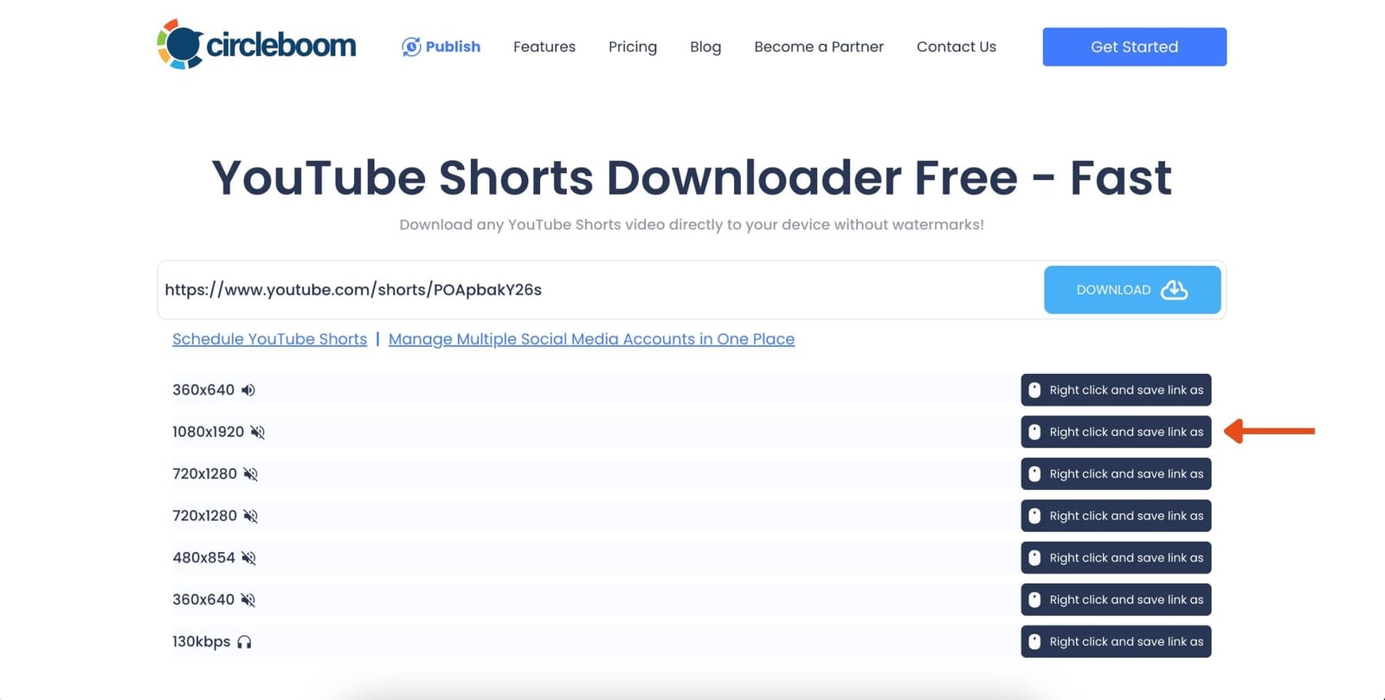Click the DOWNLOAD button
The width and height of the screenshot is (1385, 700).
pyautogui.click(x=1132, y=290)
